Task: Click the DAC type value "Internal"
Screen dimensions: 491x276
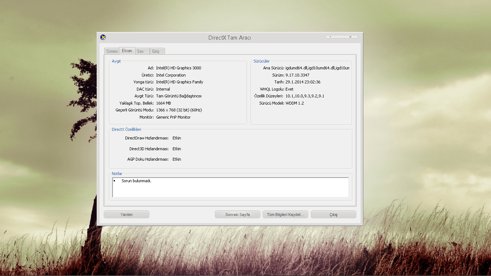Action: click(x=163, y=89)
